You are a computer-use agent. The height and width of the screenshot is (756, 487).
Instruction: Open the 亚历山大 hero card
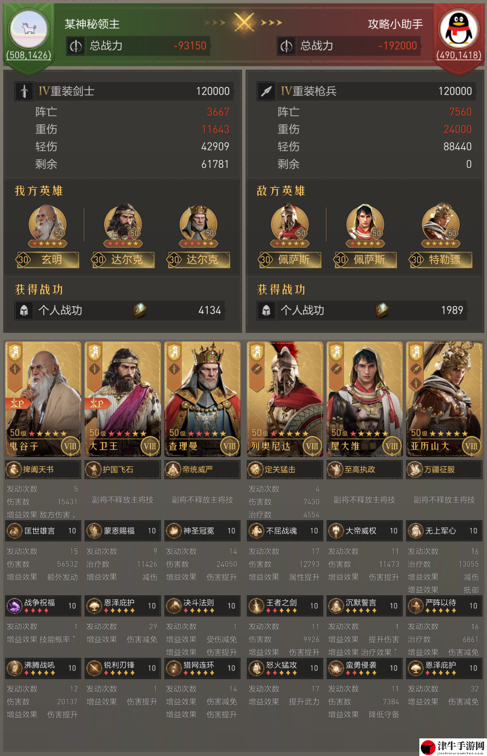(444, 399)
